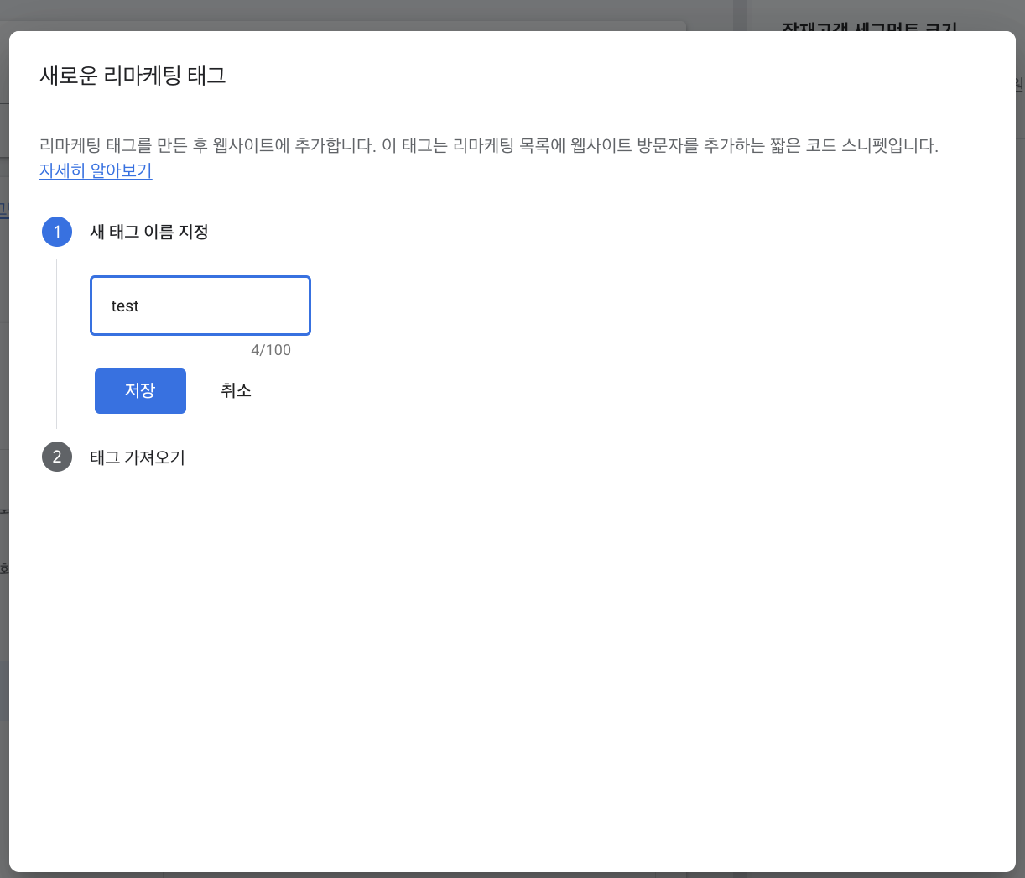This screenshot has width=1025, height=878.
Task: Click the 취소 cancel option
Action: coord(236,390)
